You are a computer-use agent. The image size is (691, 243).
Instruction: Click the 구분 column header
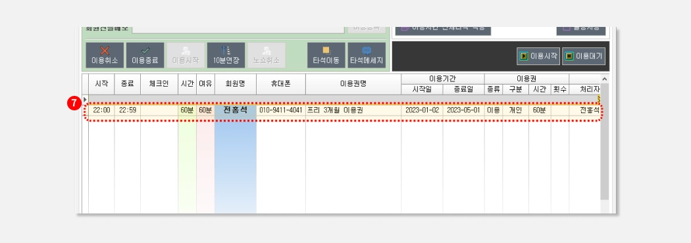[515, 89]
